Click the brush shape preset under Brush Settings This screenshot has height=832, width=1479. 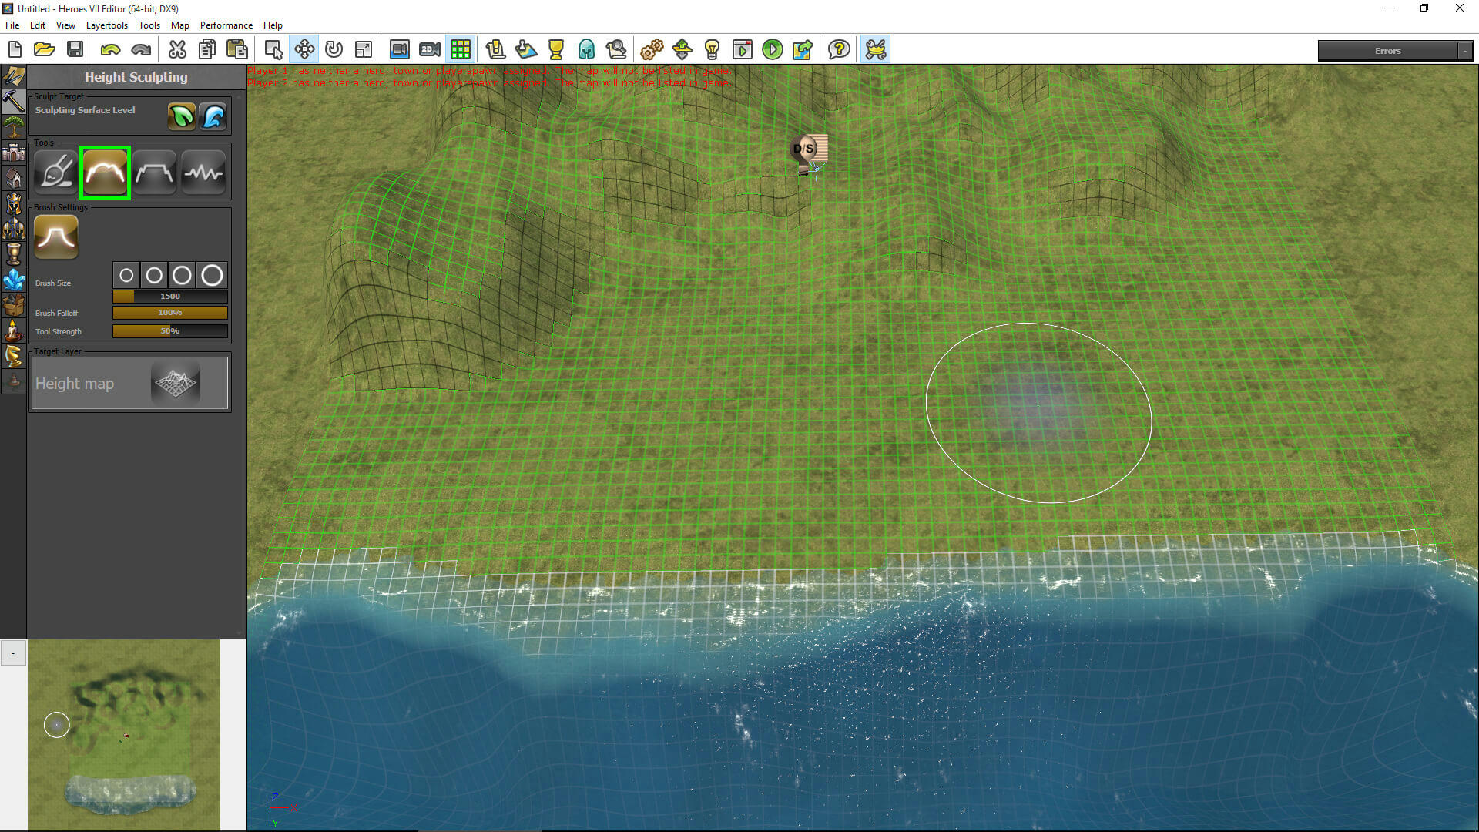coord(56,237)
